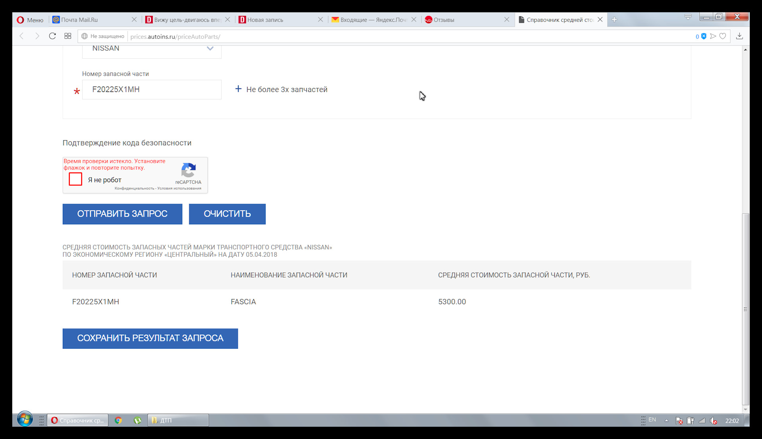Image resolution: width=762 pixels, height=439 pixels.
Task: Open the Chrome taskbar icon
Action: click(x=118, y=420)
